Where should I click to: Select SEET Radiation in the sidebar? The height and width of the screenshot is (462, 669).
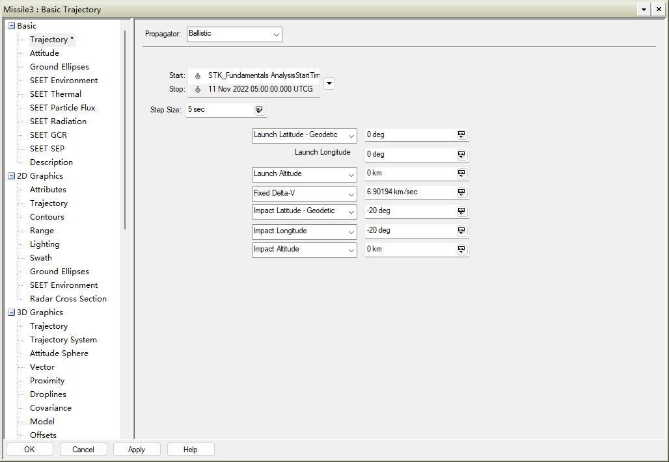(x=57, y=121)
